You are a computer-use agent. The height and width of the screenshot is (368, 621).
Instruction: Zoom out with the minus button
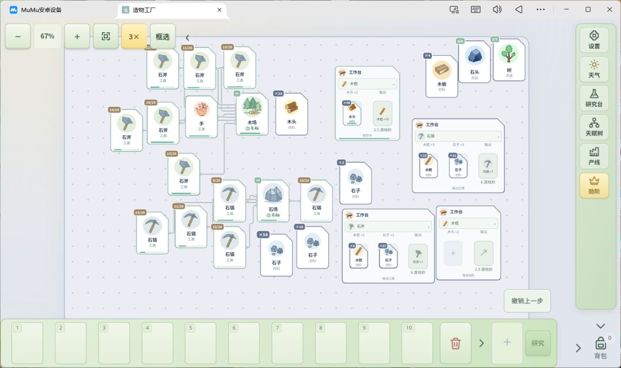point(18,36)
